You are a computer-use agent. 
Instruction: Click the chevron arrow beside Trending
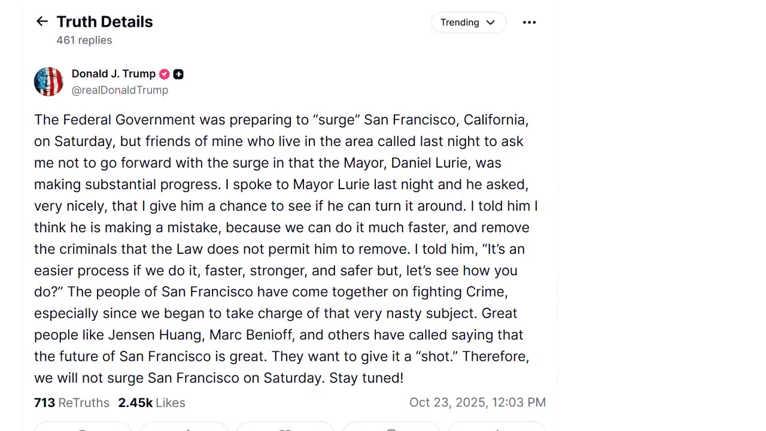[x=491, y=22]
